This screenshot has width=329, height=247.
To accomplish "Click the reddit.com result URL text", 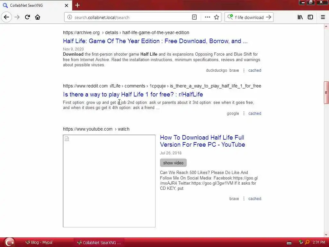I will [x=162, y=86].
